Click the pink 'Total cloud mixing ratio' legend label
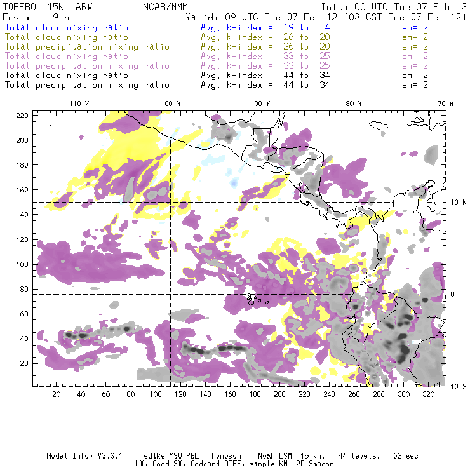 (67, 57)
